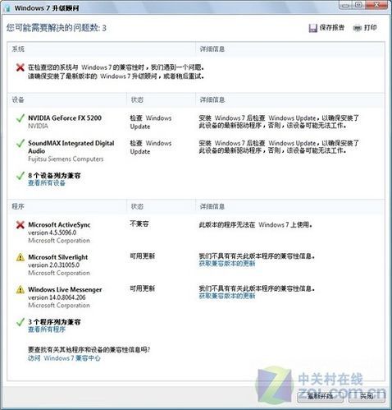Click 状态 header in the programs section
The image size is (392, 410).
[137, 206]
